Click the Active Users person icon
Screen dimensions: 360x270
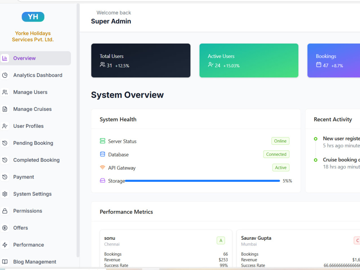pos(211,65)
